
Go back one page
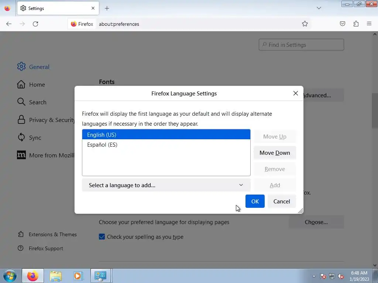pyautogui.click(x=9, y=24)
